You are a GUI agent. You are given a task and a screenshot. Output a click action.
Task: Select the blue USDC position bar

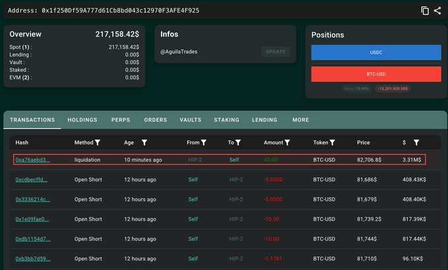click(376, 52)
